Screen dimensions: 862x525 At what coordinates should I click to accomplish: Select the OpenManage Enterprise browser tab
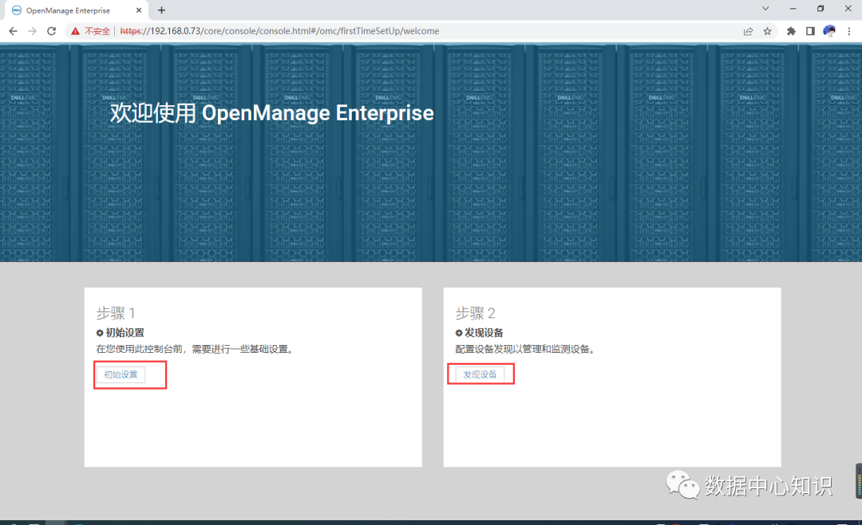[x=77, y=10]
